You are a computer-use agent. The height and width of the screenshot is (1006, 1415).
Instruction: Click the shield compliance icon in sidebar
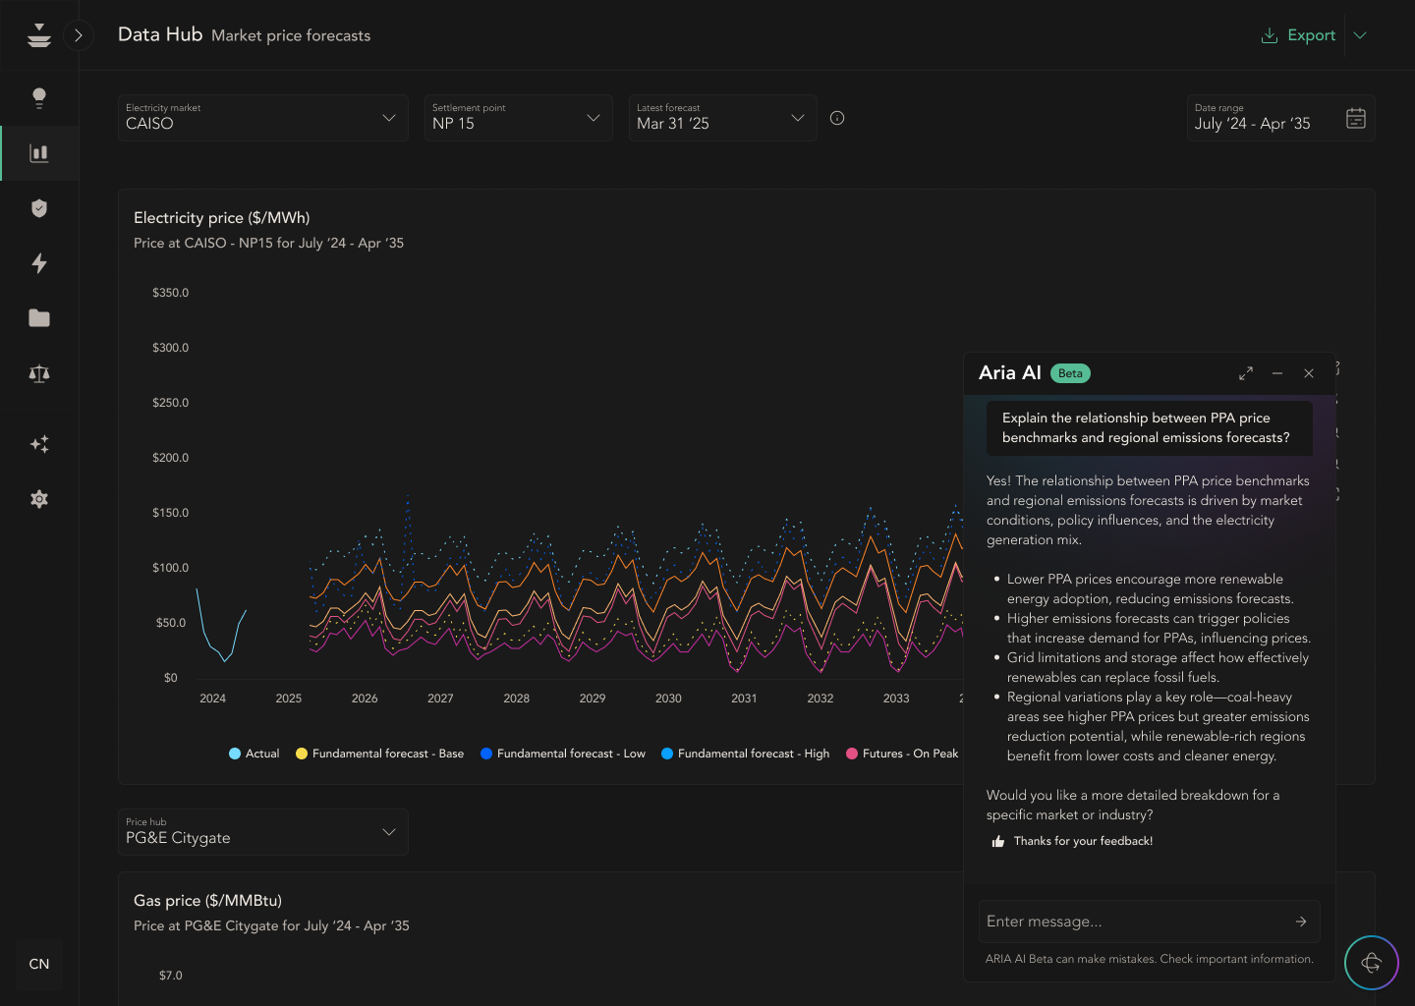(39, 207)
